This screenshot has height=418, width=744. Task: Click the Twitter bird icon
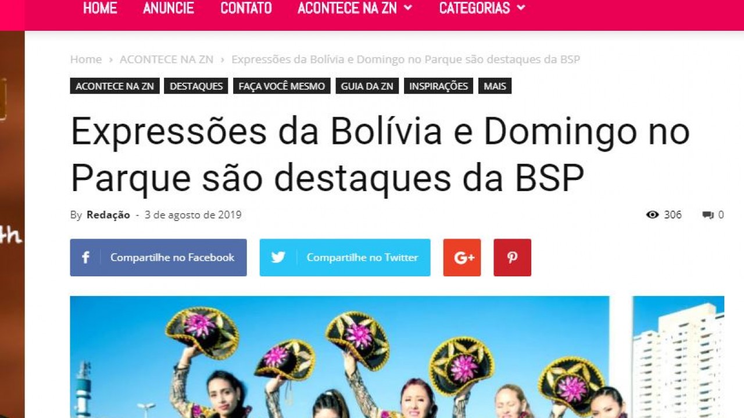pyautogui.click(x=278, y=257)
